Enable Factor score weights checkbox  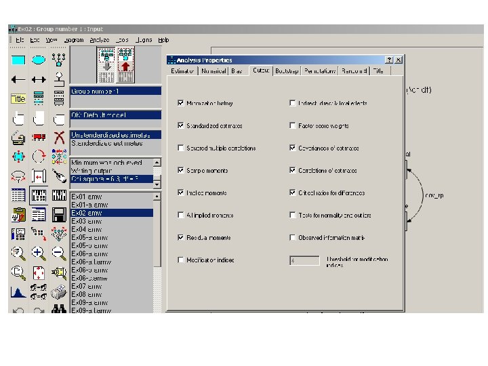click(292, 125)
